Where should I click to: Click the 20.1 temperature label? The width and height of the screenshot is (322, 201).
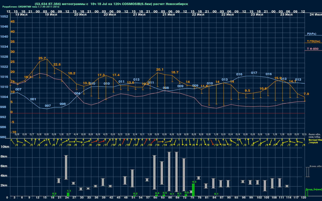(x=160, y=70)
